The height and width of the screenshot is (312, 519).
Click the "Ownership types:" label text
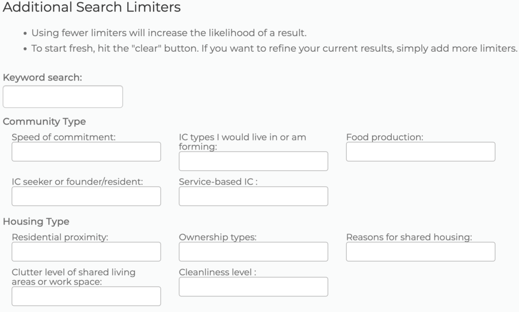pyautogui.click(x=217, y=237)
